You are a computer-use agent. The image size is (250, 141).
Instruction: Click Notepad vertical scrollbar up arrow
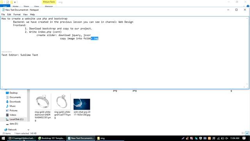247,18
